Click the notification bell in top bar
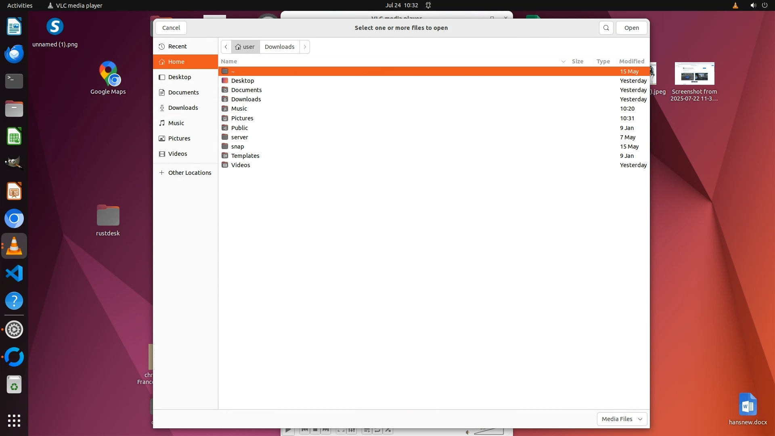The height and width of the screenshot is (436, 775). click(x=428, y=5)
